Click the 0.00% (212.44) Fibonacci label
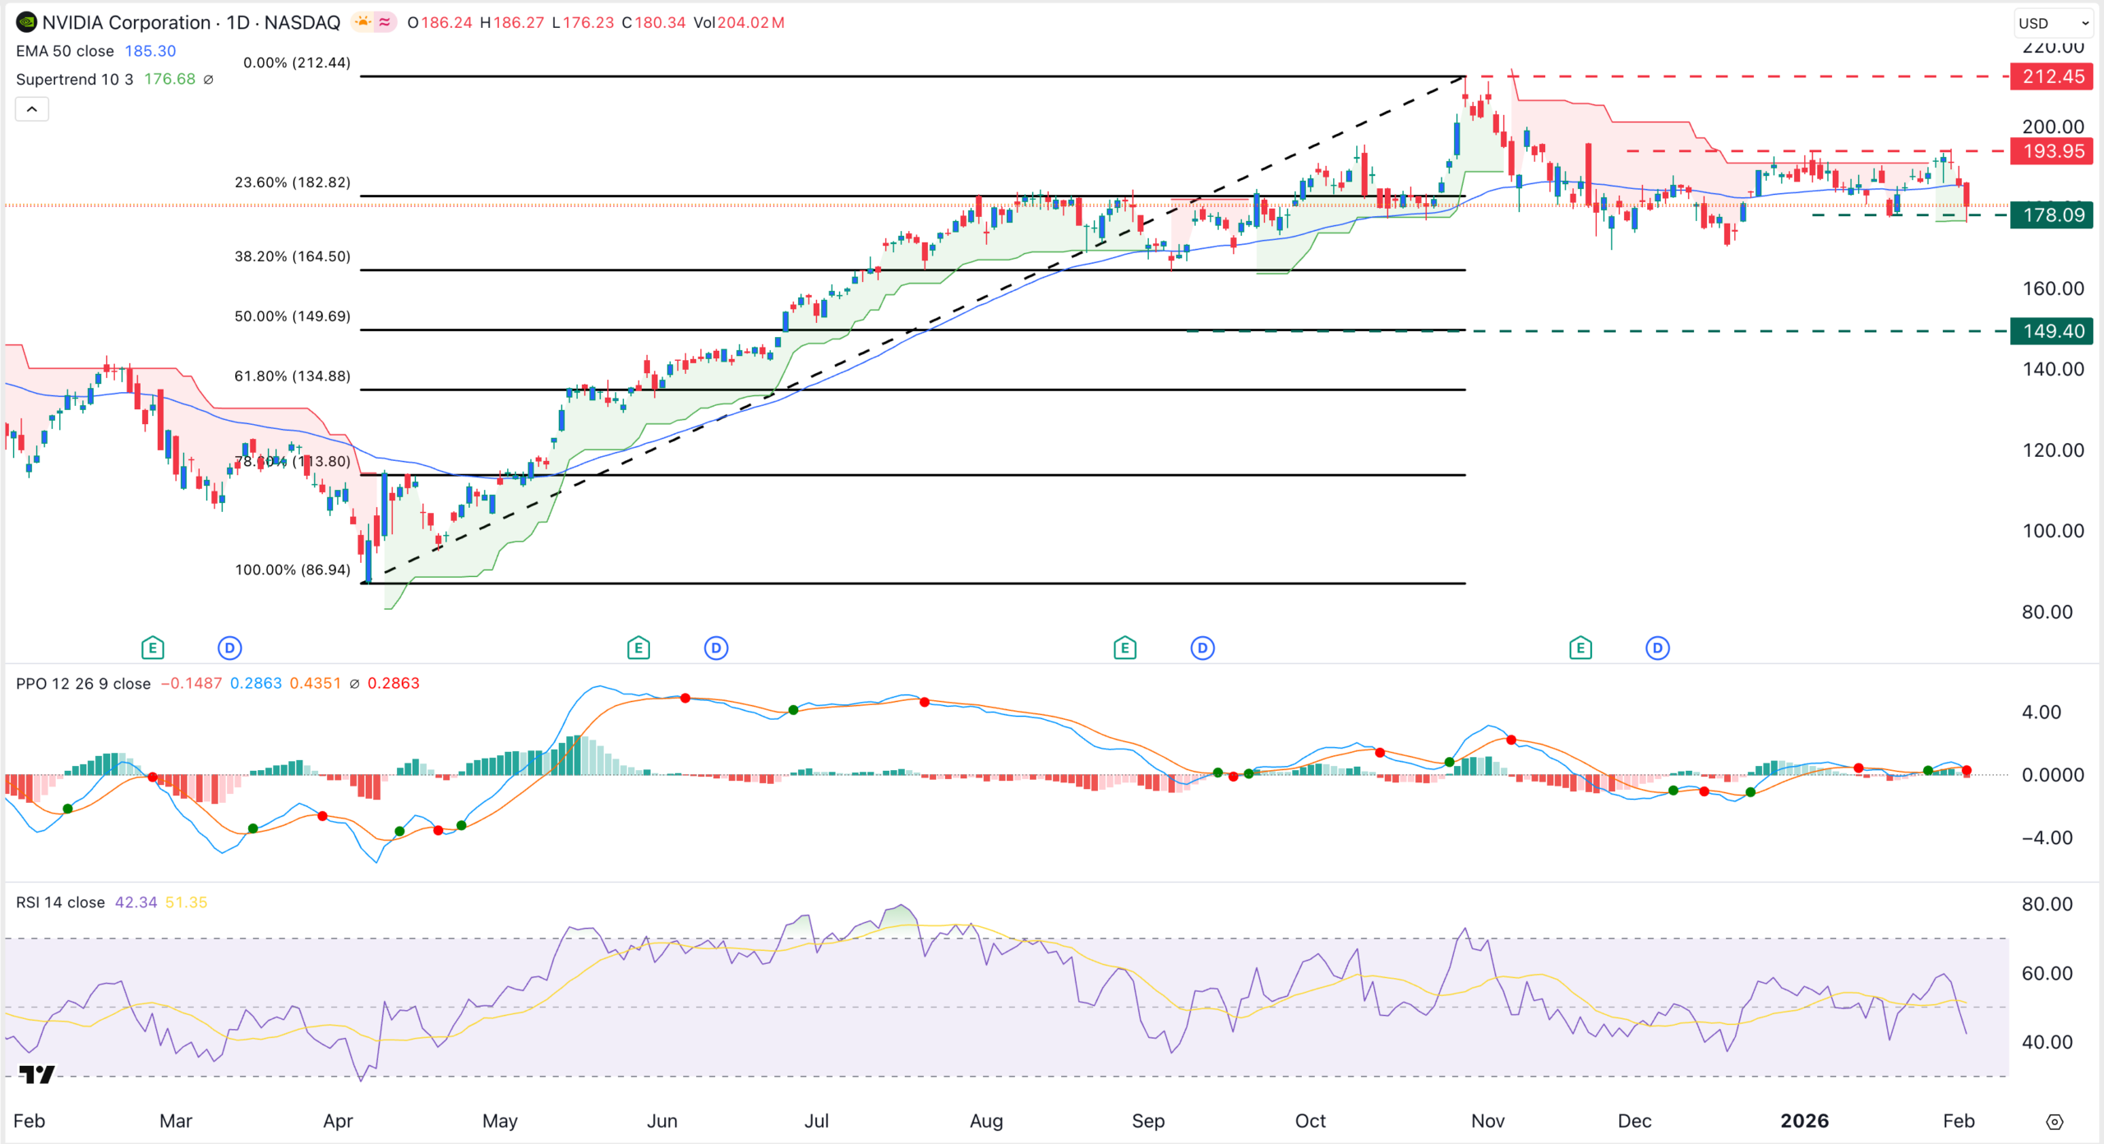Image resolution: width=2104 pixels, height=1144 pixels. [x=297, y=62]
